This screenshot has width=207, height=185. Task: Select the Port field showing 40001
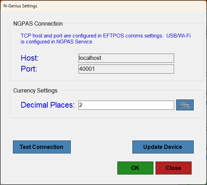pos(126,69)
